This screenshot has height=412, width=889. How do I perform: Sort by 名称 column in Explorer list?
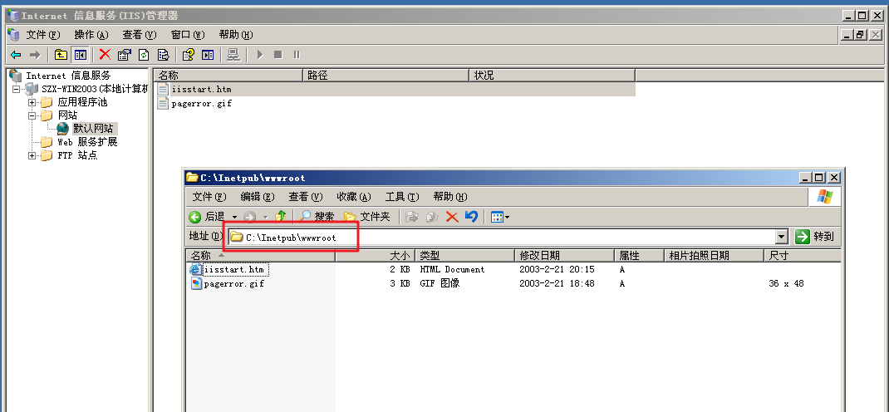click(261, 256)
